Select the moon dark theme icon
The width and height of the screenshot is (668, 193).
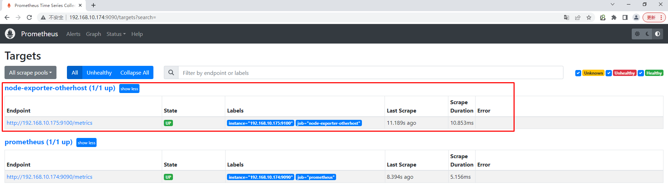pyautogui.click(x=647, y=34)
